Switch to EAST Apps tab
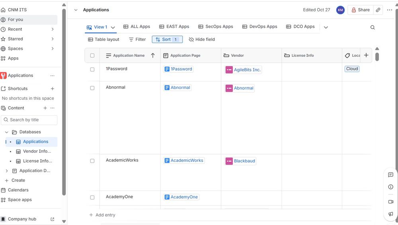This screenshot has height=225, width=398. click(174, 27)
